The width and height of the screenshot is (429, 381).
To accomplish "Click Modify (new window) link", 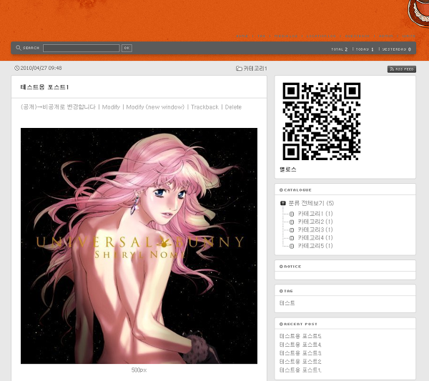I will [x=155, y=107].
